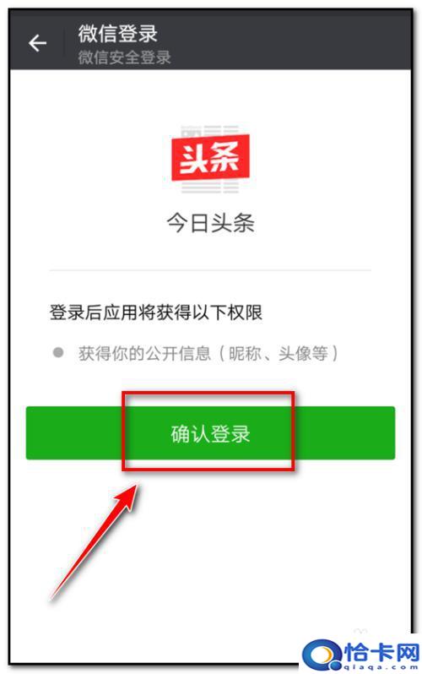Click the large red annotation arrow
This screenshot has height=674, width=422.
(x=95, y=541)
